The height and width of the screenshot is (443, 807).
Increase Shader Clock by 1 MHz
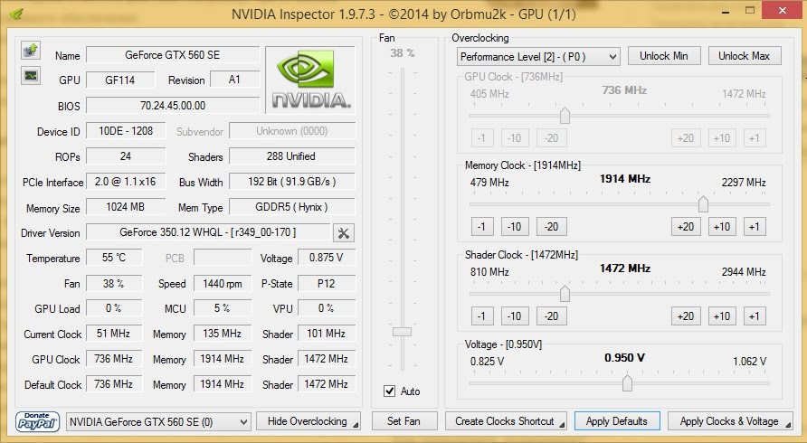pos(754,316)
